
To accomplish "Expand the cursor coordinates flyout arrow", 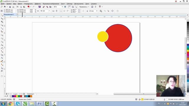I will (x=14, y=100).
